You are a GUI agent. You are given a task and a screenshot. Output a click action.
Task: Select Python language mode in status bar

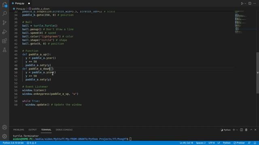pyautogui.click(x=227, y=143)
